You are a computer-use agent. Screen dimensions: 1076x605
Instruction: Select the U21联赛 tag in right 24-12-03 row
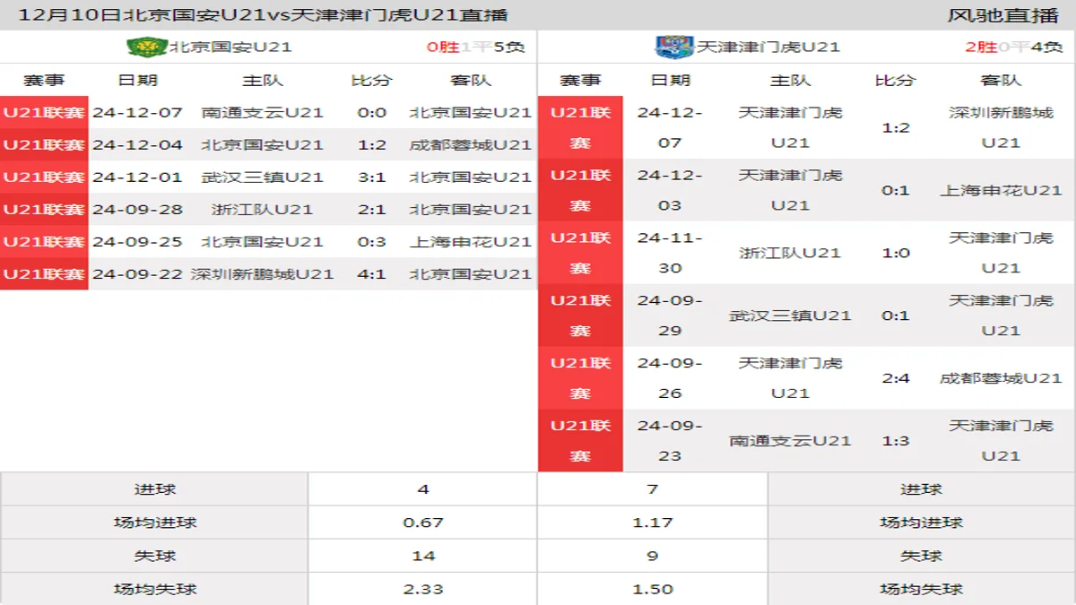pos(580,190)
